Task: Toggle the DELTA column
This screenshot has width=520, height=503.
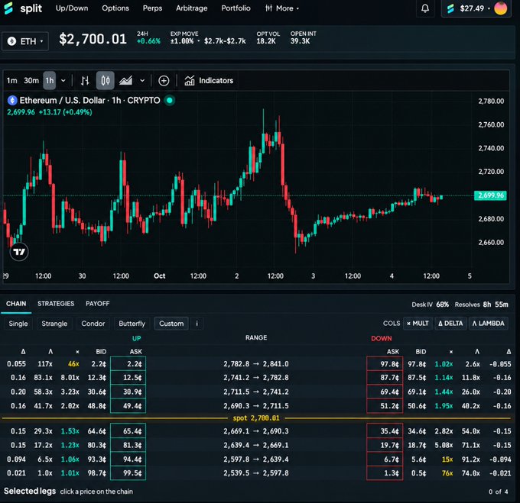Action: click(450, 324)
